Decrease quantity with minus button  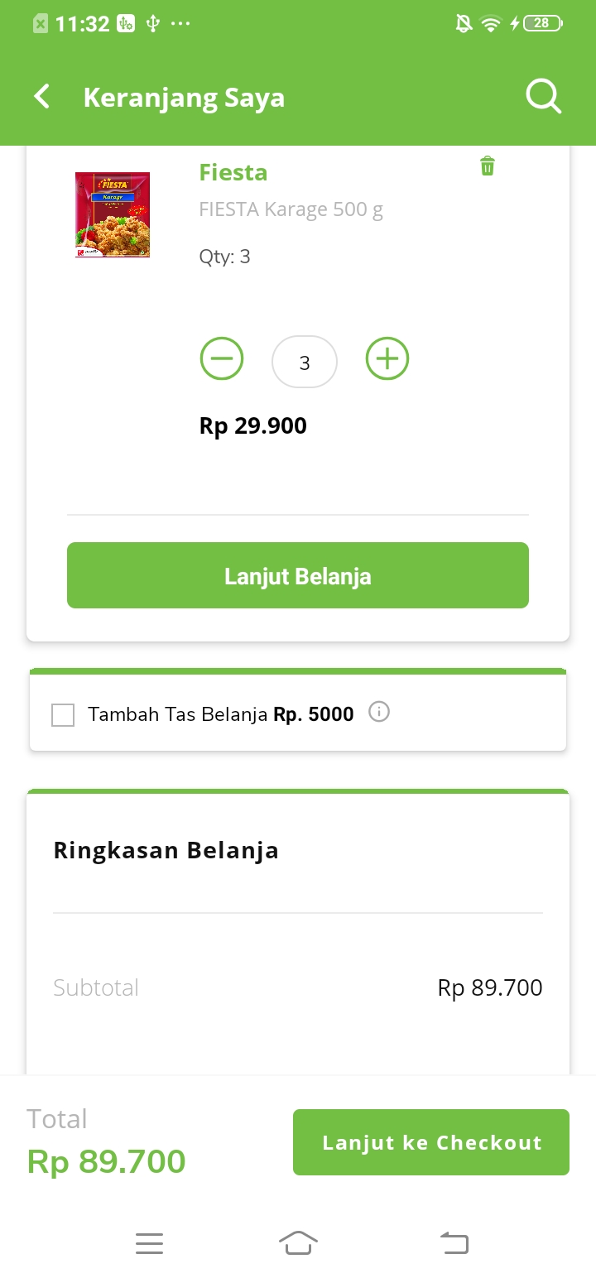pos(222,359)
